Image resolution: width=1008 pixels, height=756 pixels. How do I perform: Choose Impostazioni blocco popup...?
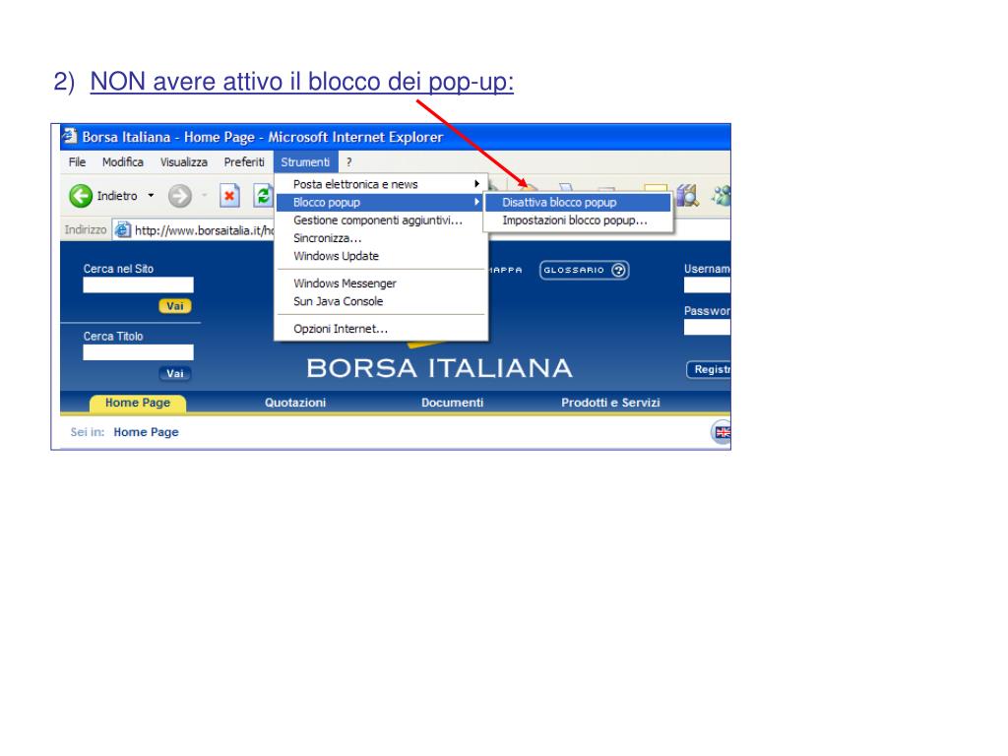(577, 220)
